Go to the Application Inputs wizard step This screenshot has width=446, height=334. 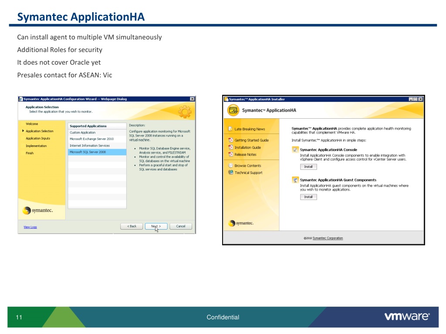click(38, 138)
